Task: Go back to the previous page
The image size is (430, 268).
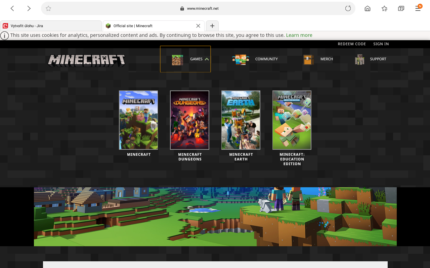Action: tap(12, 8)
